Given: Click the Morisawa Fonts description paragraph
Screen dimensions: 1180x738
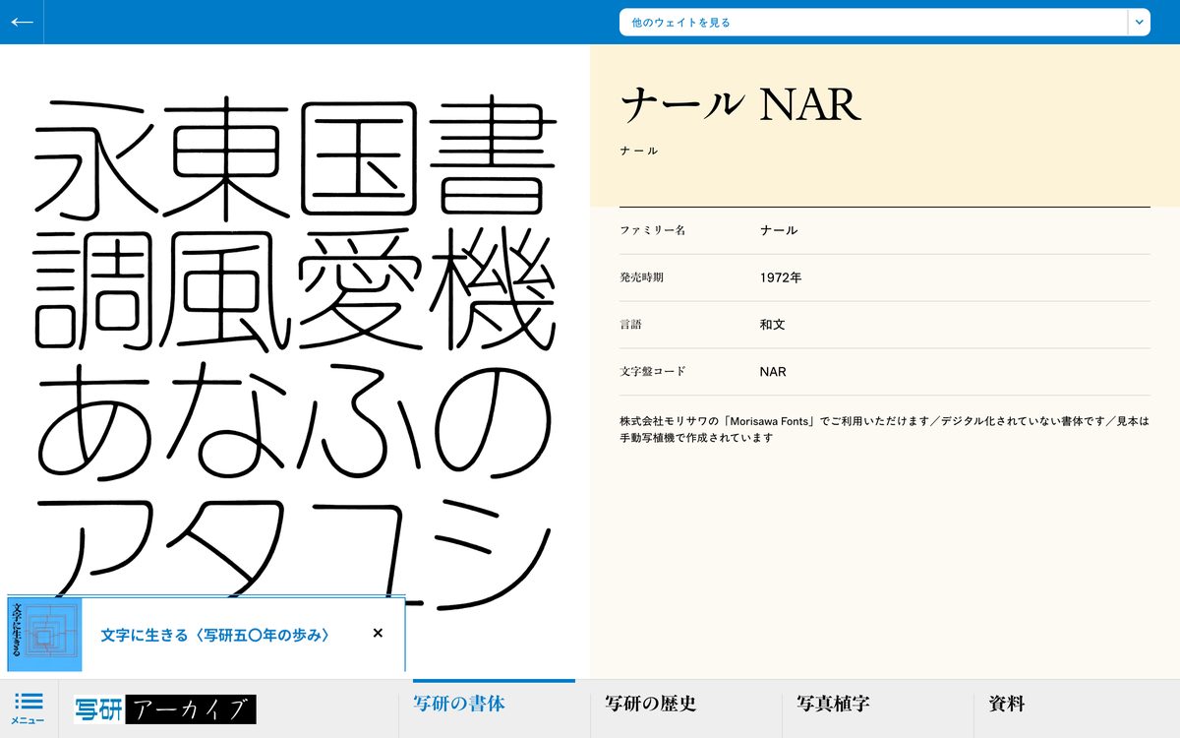Looking at the screenshot, I should pyautogui.click(x=884, y=429).
